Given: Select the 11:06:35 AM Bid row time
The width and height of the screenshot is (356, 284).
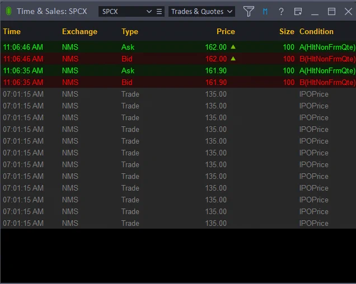Looking at the screenshot, I should [x=23, y=82].
